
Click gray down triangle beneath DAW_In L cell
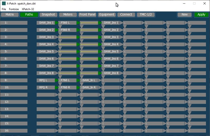pos(82,84)
